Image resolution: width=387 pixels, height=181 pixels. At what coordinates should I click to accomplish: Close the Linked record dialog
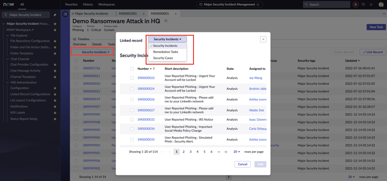click(x=263, y=39)
